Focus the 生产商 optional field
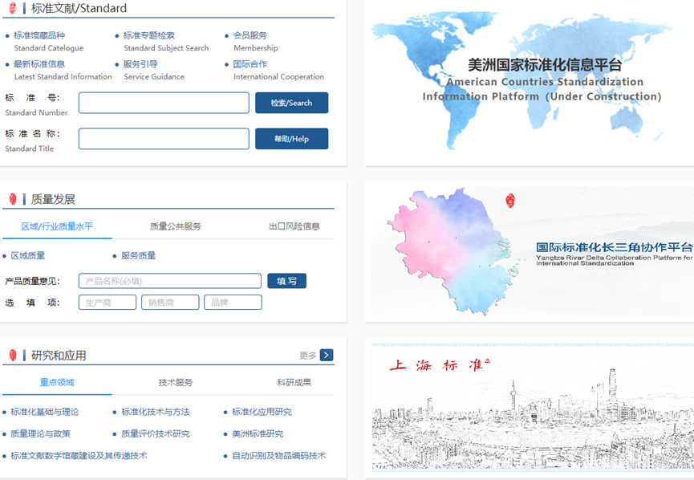This screenshot has width=694, height=480. pyautogui.click(x=108, y=303)
